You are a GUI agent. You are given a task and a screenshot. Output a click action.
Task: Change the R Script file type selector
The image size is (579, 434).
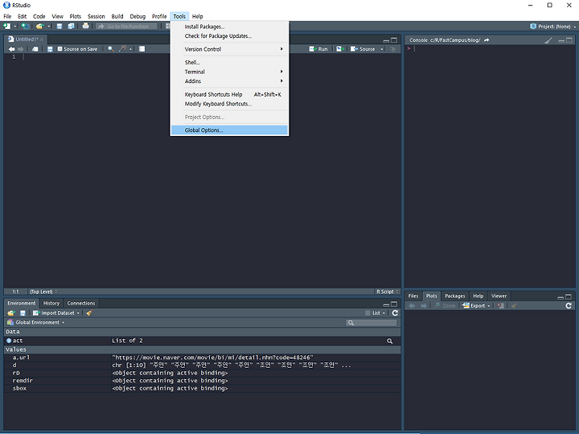388,291
